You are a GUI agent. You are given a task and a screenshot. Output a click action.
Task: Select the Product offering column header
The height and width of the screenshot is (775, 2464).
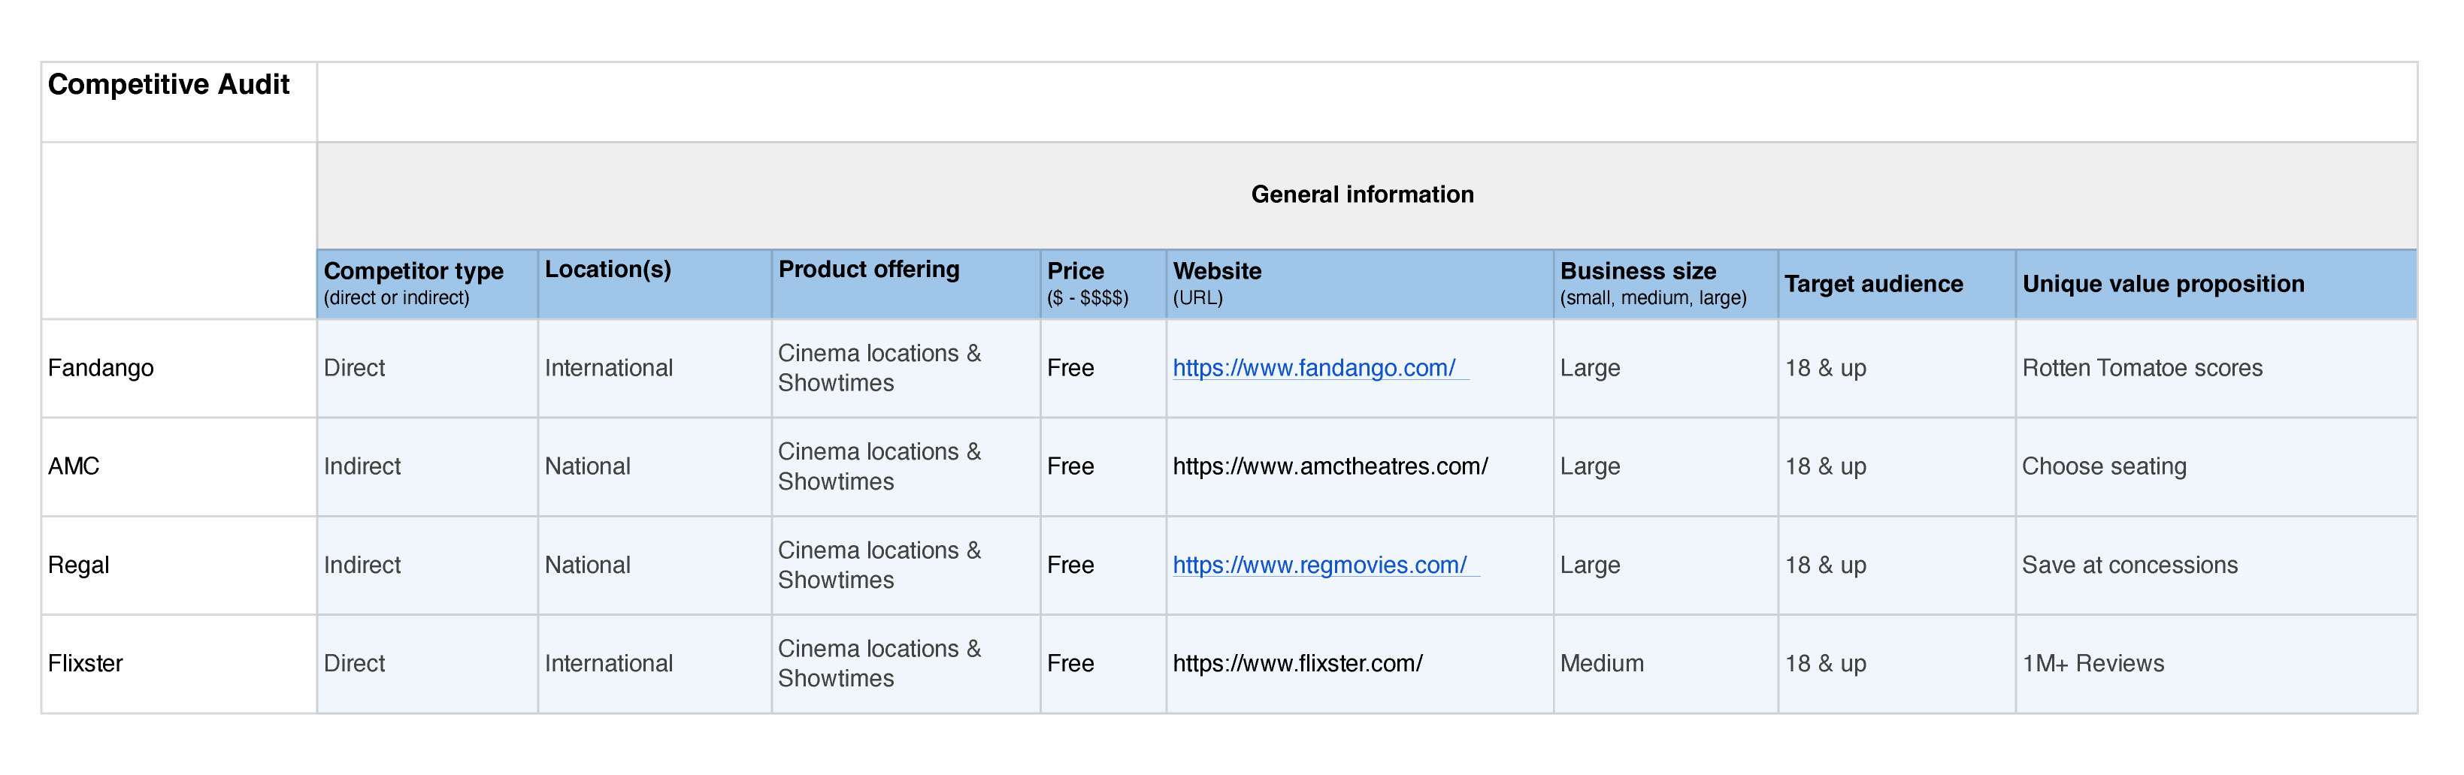click(x=868, y=270)
